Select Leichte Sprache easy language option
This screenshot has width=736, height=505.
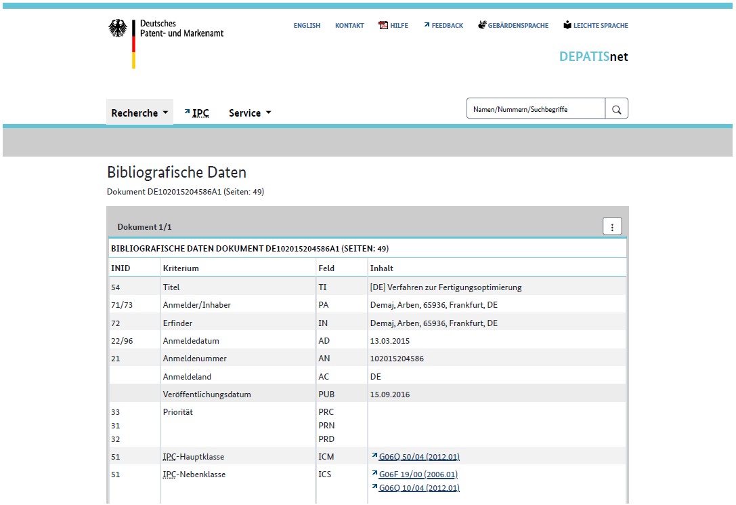[595, 26]
